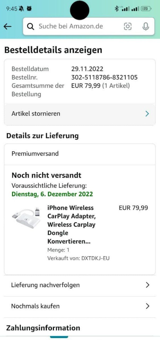Tap the back arrow icon
160x340 pixels.
(7, 26)
